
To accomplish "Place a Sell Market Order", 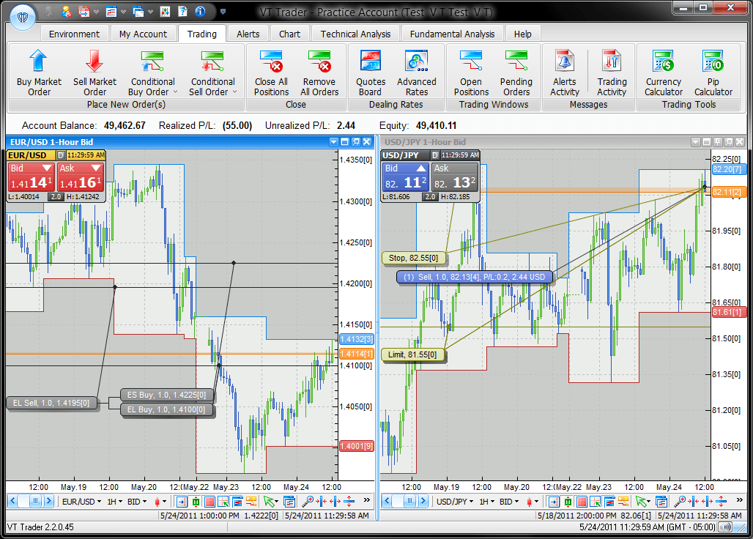I will (94, 73).
